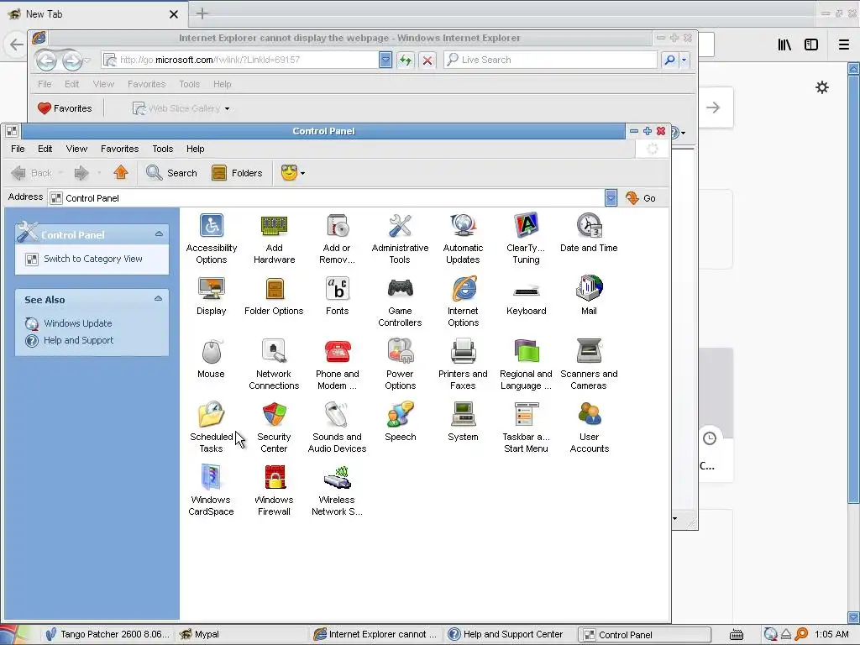Open Mypal hamburger menu
Viewport: 860px width, 645px height.
[844, 45]
